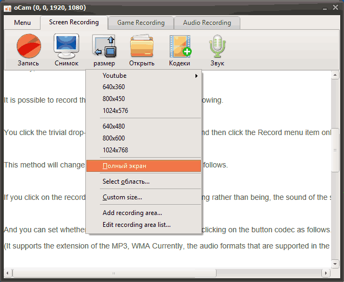This screenshot has height=282, width=344.
Task: Click Select область menu entry
Action: pyautogui.click(x=144, y=182)
